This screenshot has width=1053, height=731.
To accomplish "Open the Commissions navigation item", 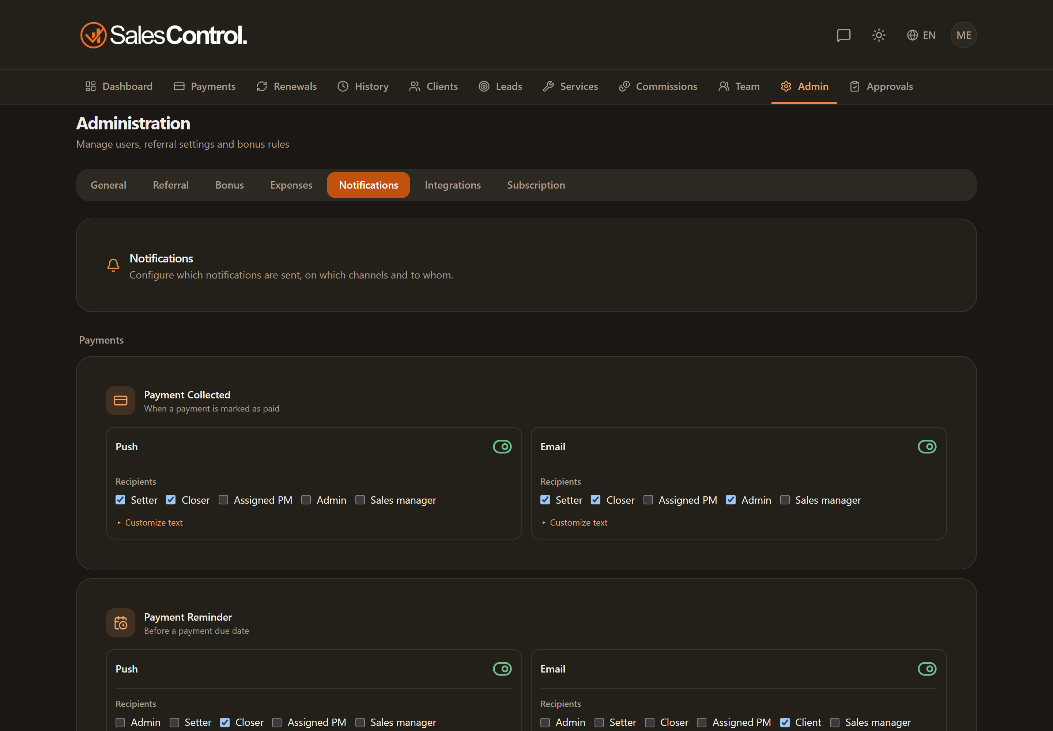I will (657, 87).
